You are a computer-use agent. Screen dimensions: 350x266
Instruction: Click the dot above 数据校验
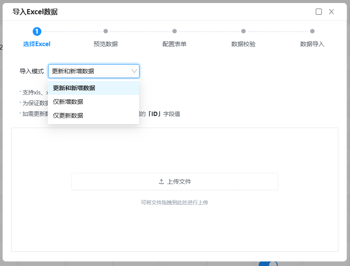pyautogui.click(x=243, y=31)
